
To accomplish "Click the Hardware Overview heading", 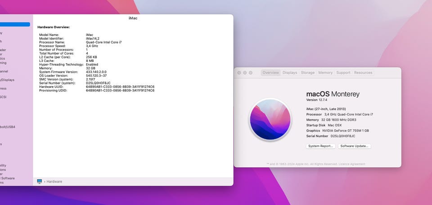I will 54,27.
